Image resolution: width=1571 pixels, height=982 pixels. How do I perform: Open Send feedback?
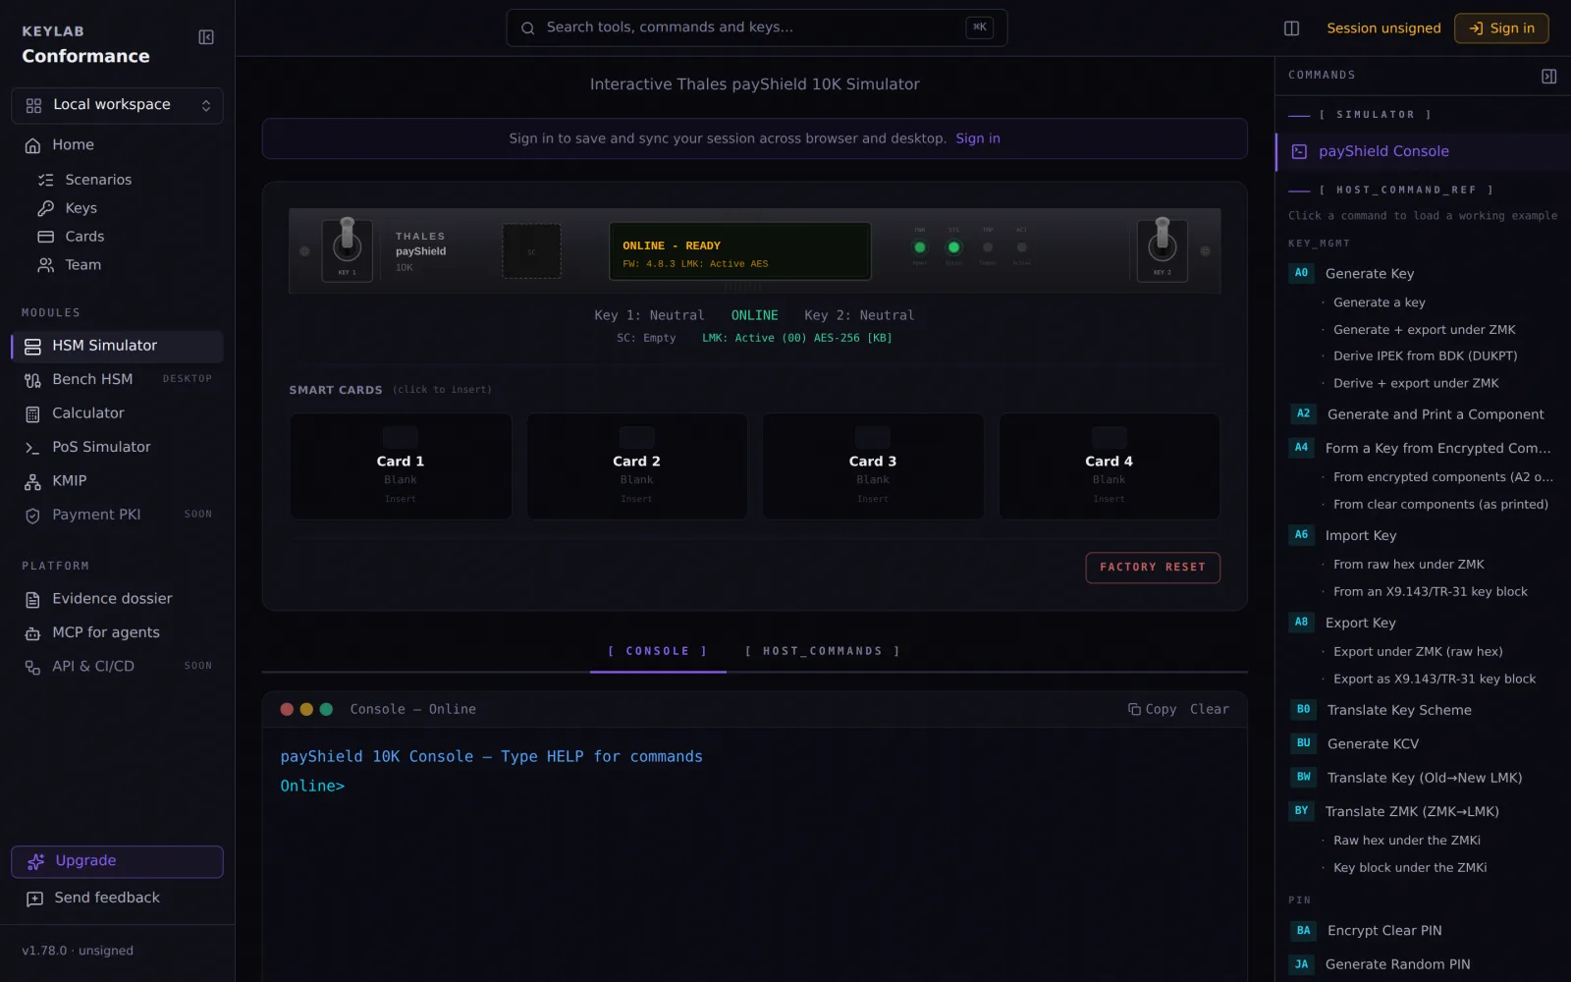coord(117,898)
